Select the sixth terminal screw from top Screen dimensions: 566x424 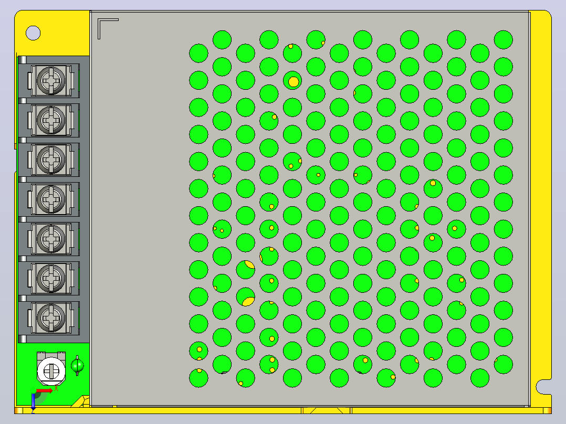click(51, 278)
